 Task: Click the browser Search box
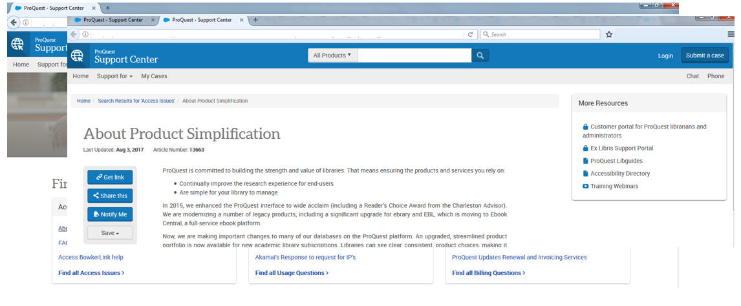(540, 34)
